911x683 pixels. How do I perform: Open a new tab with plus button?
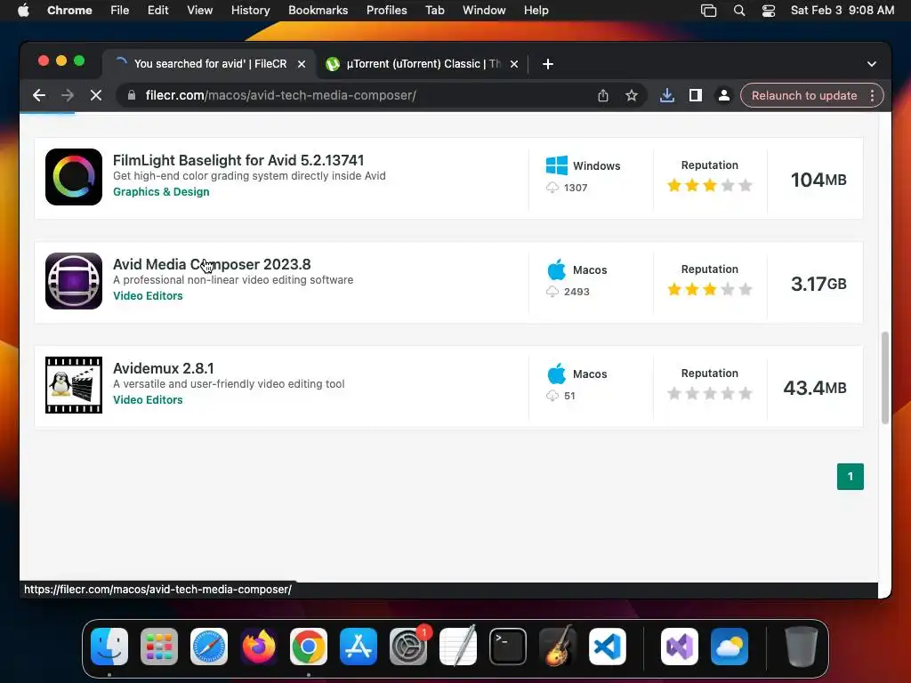pyautogui.click(x=548, y=64)
